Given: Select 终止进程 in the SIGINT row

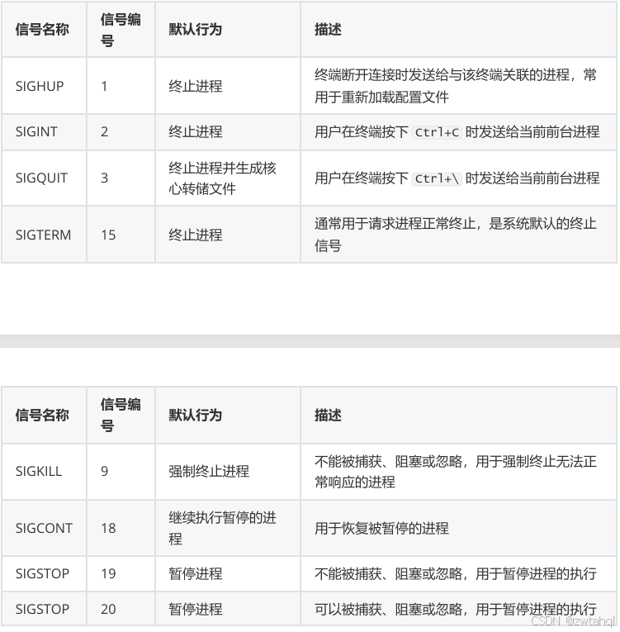Looking at the screenshot, I should coord(196,132).
